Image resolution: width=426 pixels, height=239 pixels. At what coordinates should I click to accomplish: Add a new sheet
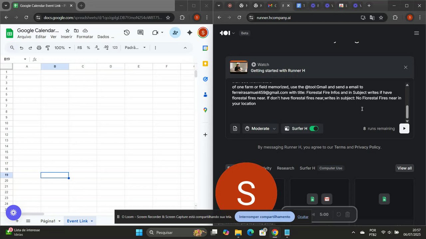[x=17, y=221]
